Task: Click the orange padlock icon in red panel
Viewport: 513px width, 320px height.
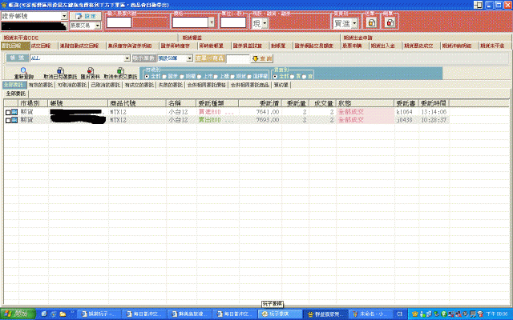Action: coord(372,22)
